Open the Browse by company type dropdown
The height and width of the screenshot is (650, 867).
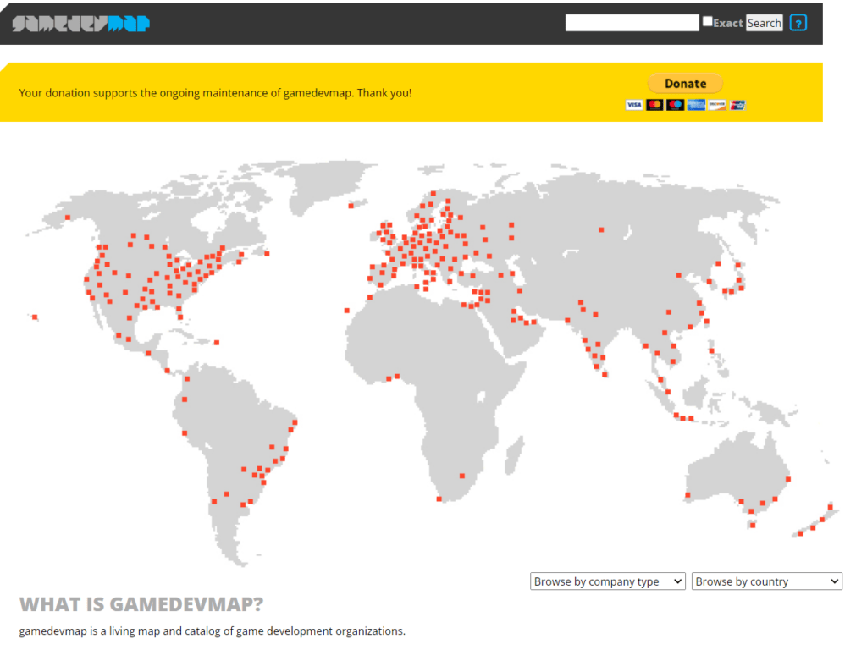point(607,581)
